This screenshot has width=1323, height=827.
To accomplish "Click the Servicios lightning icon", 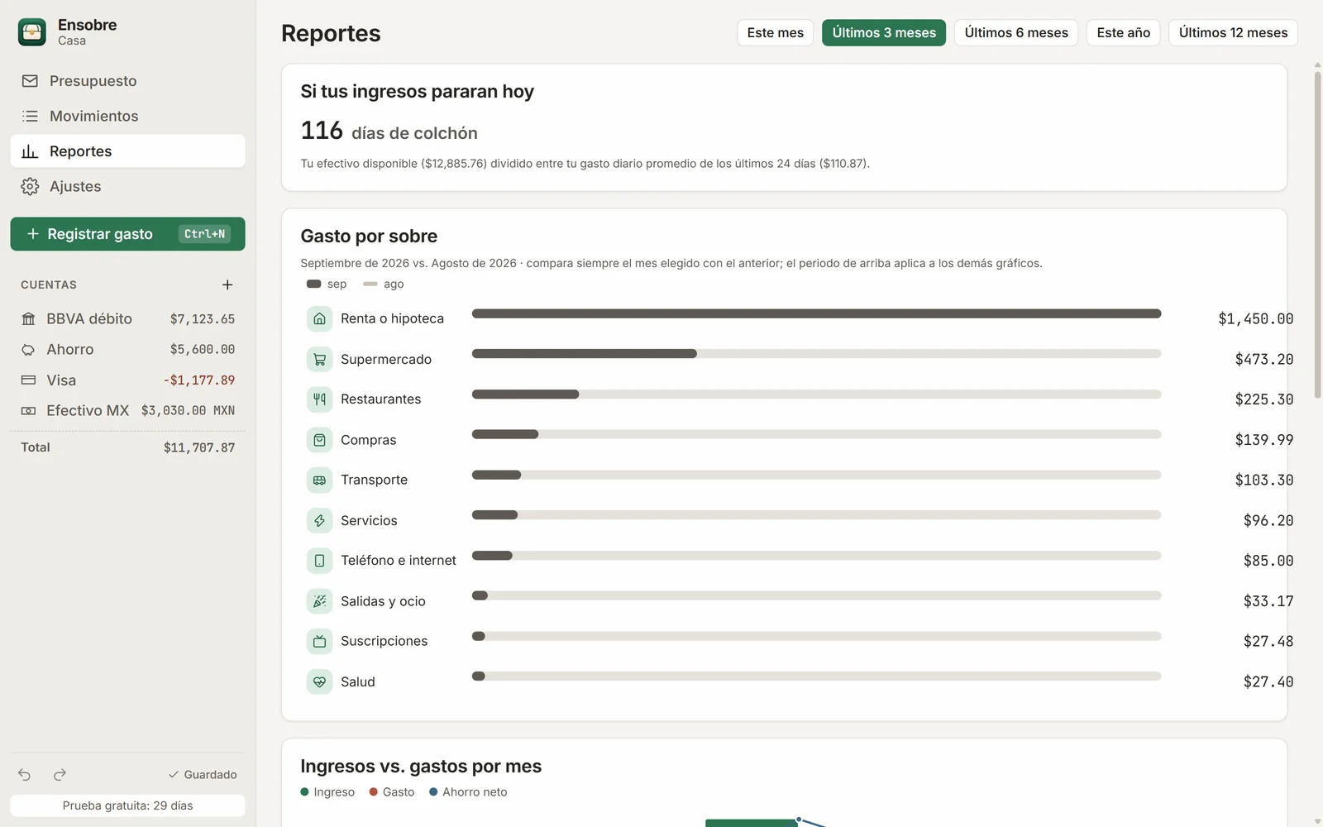I will click(x=319, y=520).
